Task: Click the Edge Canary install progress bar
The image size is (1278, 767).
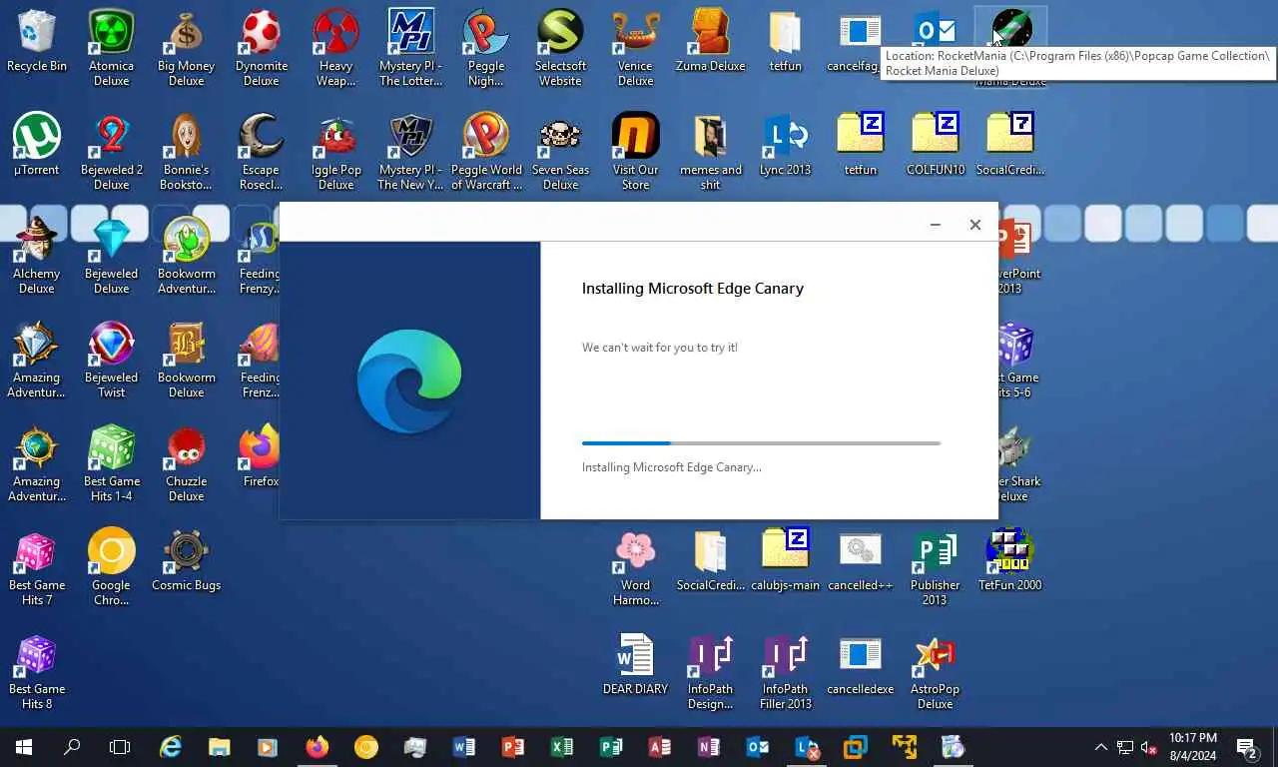Action: tap(761, 442)
